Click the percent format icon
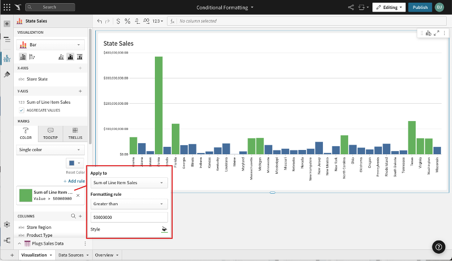The height and width of the screenshot is (261, 452). (127, 21)
